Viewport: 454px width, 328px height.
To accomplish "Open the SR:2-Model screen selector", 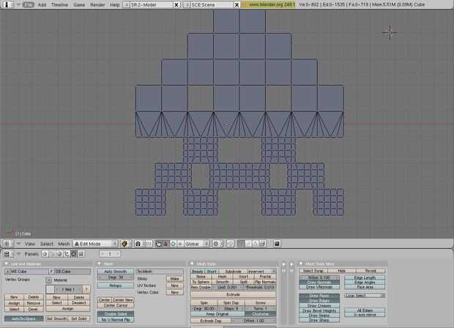I will coord(125,4).
